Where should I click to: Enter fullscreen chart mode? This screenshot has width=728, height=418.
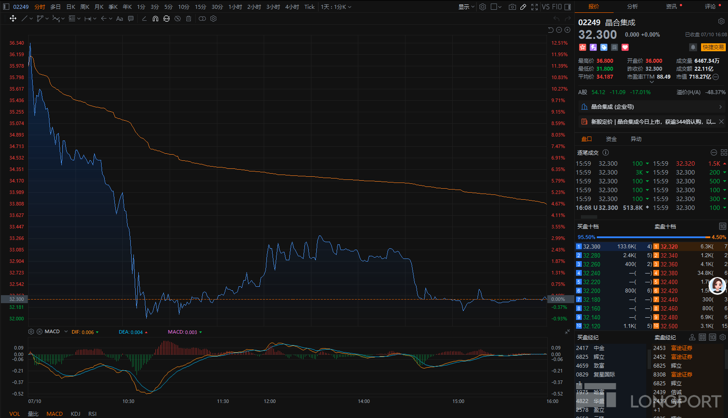click(535, 7)
